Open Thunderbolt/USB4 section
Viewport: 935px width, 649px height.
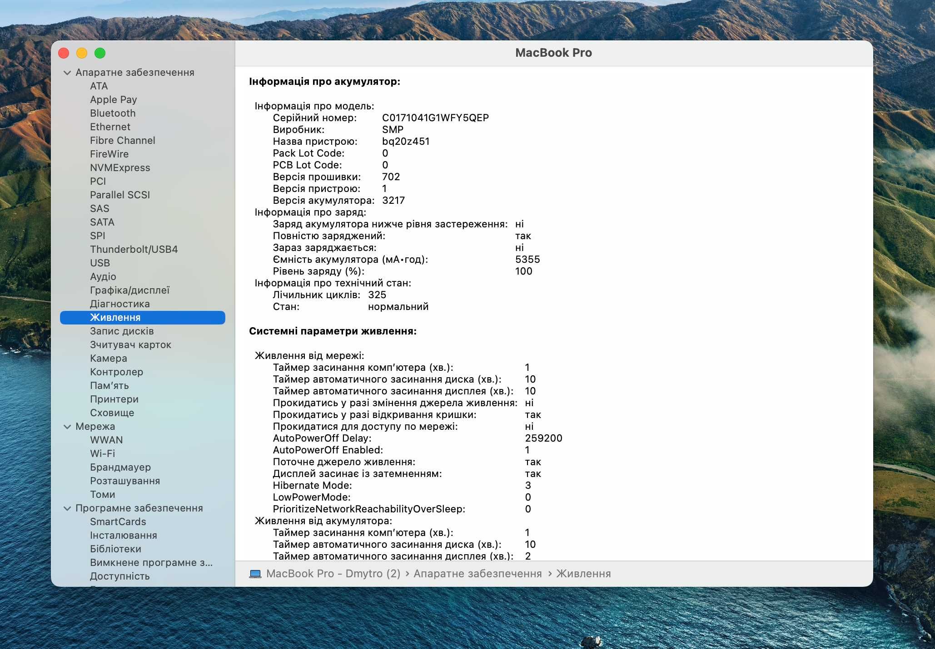pyautogui.click(x=134, y=250)
